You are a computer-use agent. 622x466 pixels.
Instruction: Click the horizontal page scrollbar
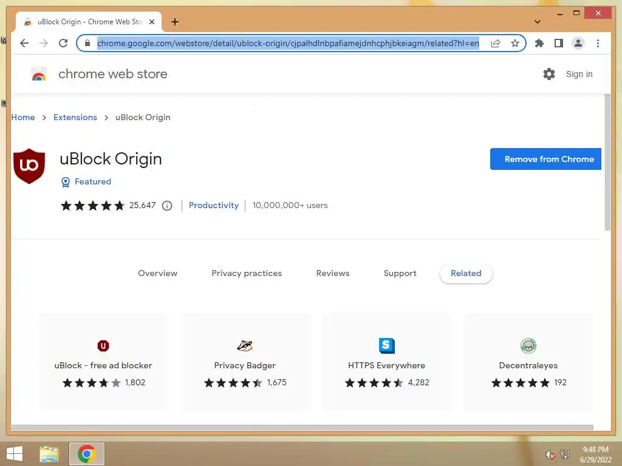302,428
